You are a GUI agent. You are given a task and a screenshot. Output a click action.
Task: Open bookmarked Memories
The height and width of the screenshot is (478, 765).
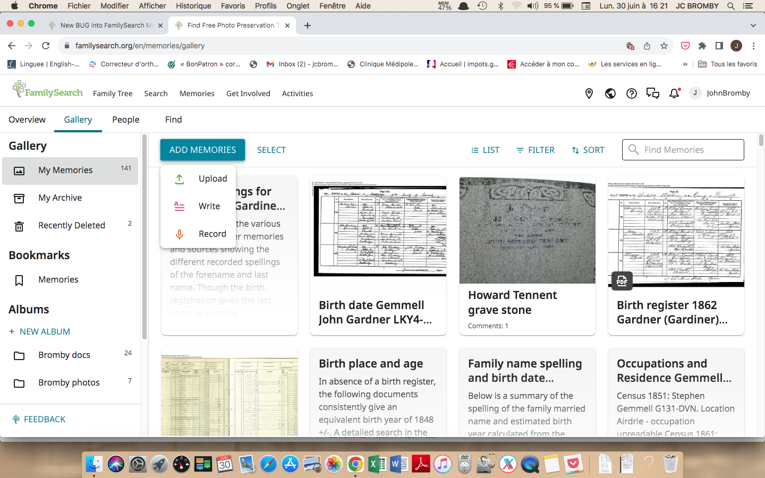(x=70, y=280)
